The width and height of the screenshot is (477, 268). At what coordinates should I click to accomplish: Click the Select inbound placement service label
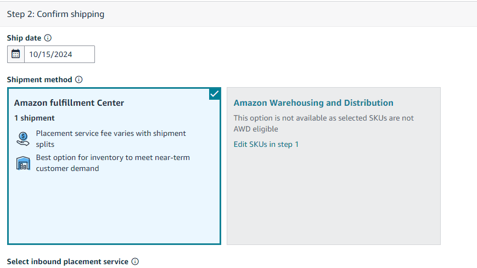68,261
